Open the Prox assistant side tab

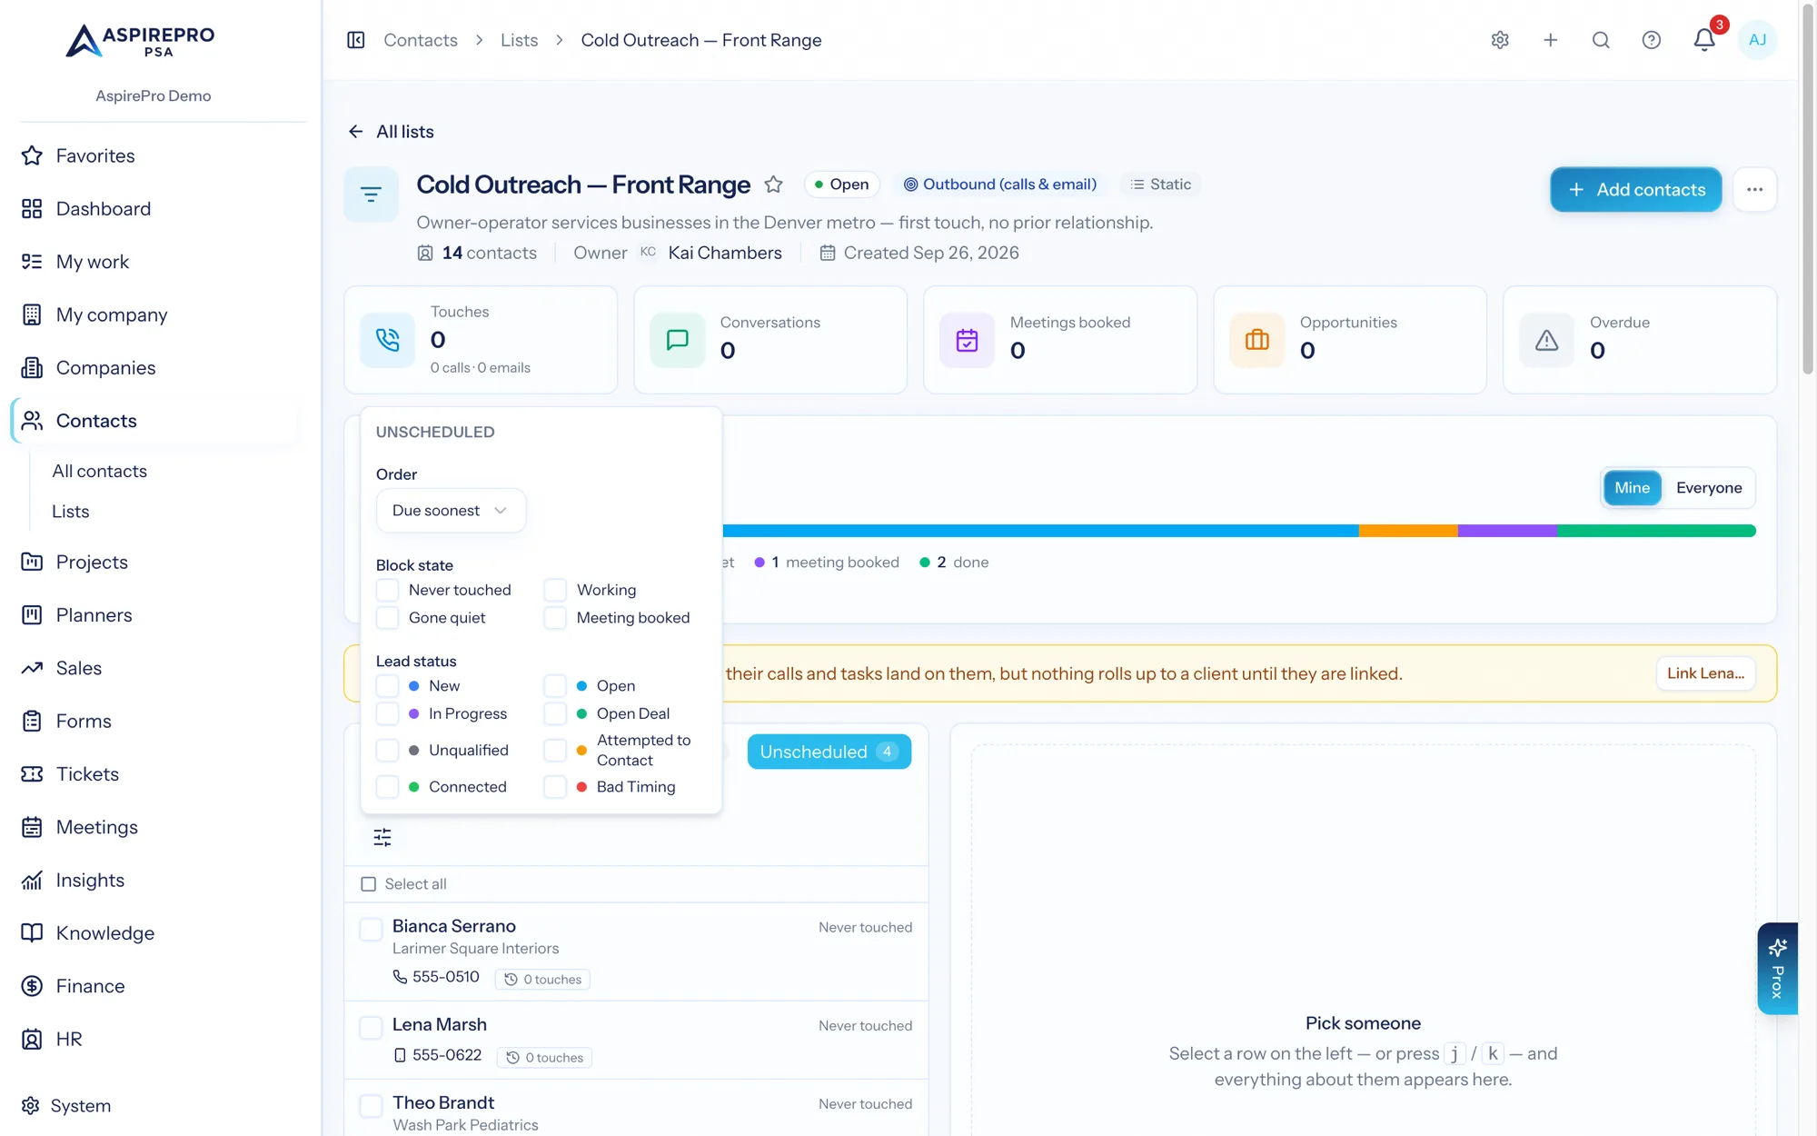pyautogui.click(x=1777, y=969)
